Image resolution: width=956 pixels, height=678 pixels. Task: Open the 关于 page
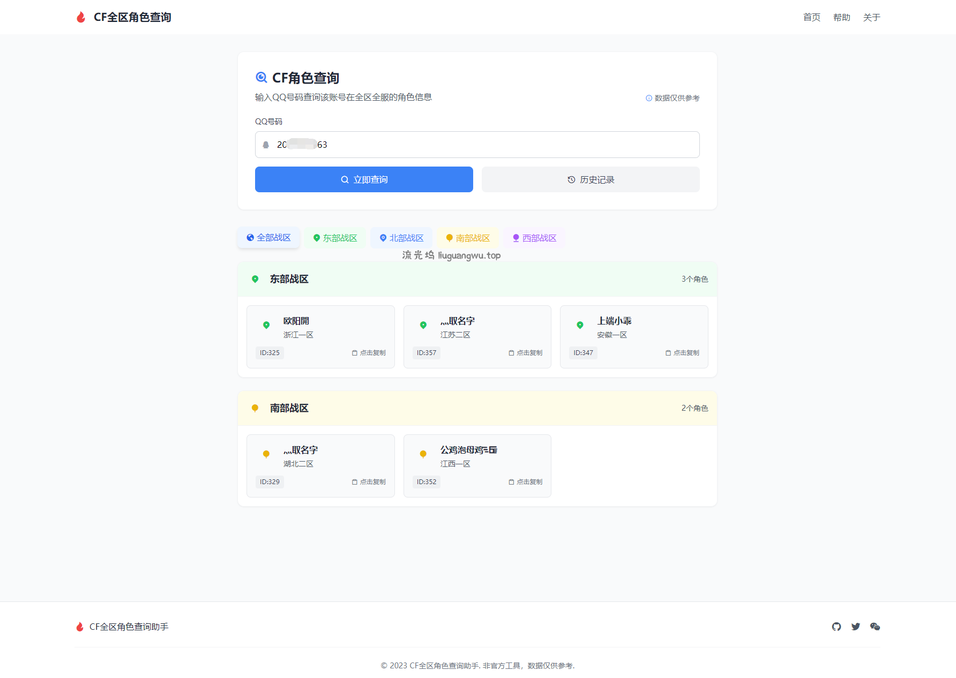(872, 17)
